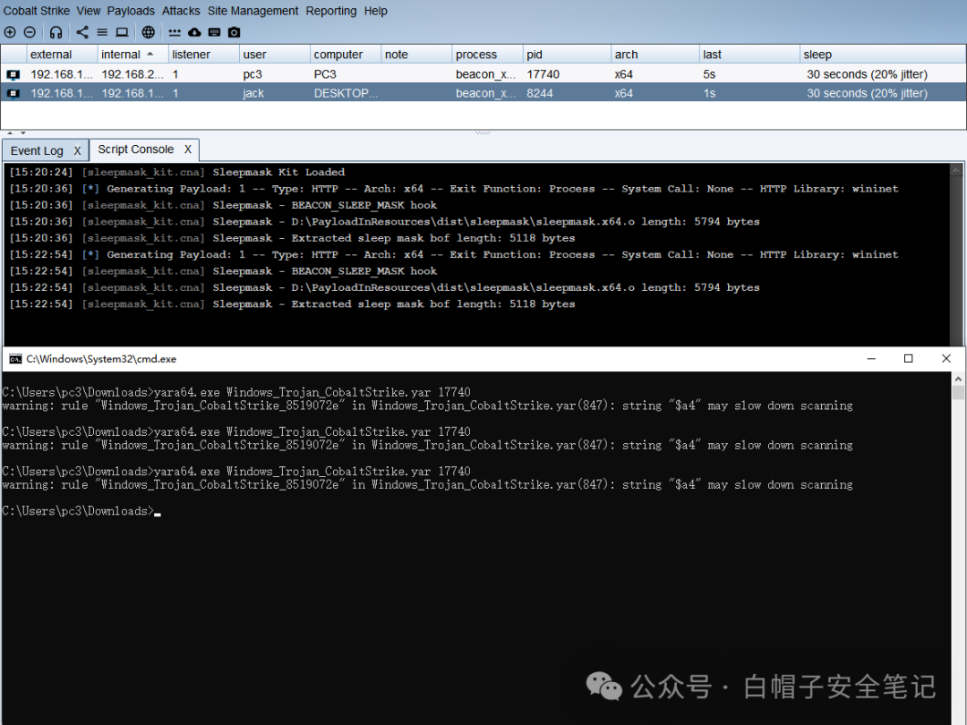Click the cmd.exe title bar icon
Screen dimensions: 967x725
(x=15, y=359)
